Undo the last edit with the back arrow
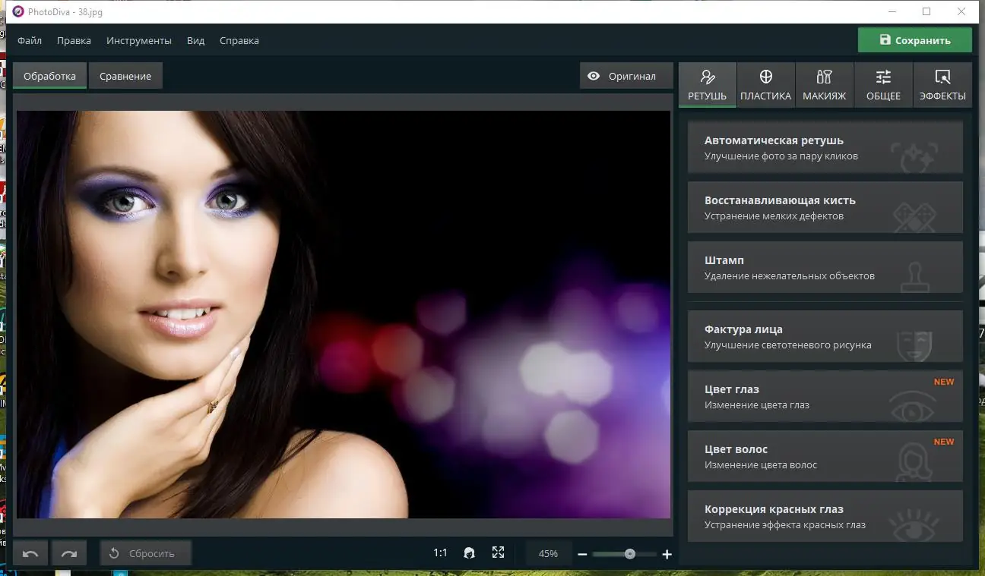The image size is (985, 576). [30, 553]
